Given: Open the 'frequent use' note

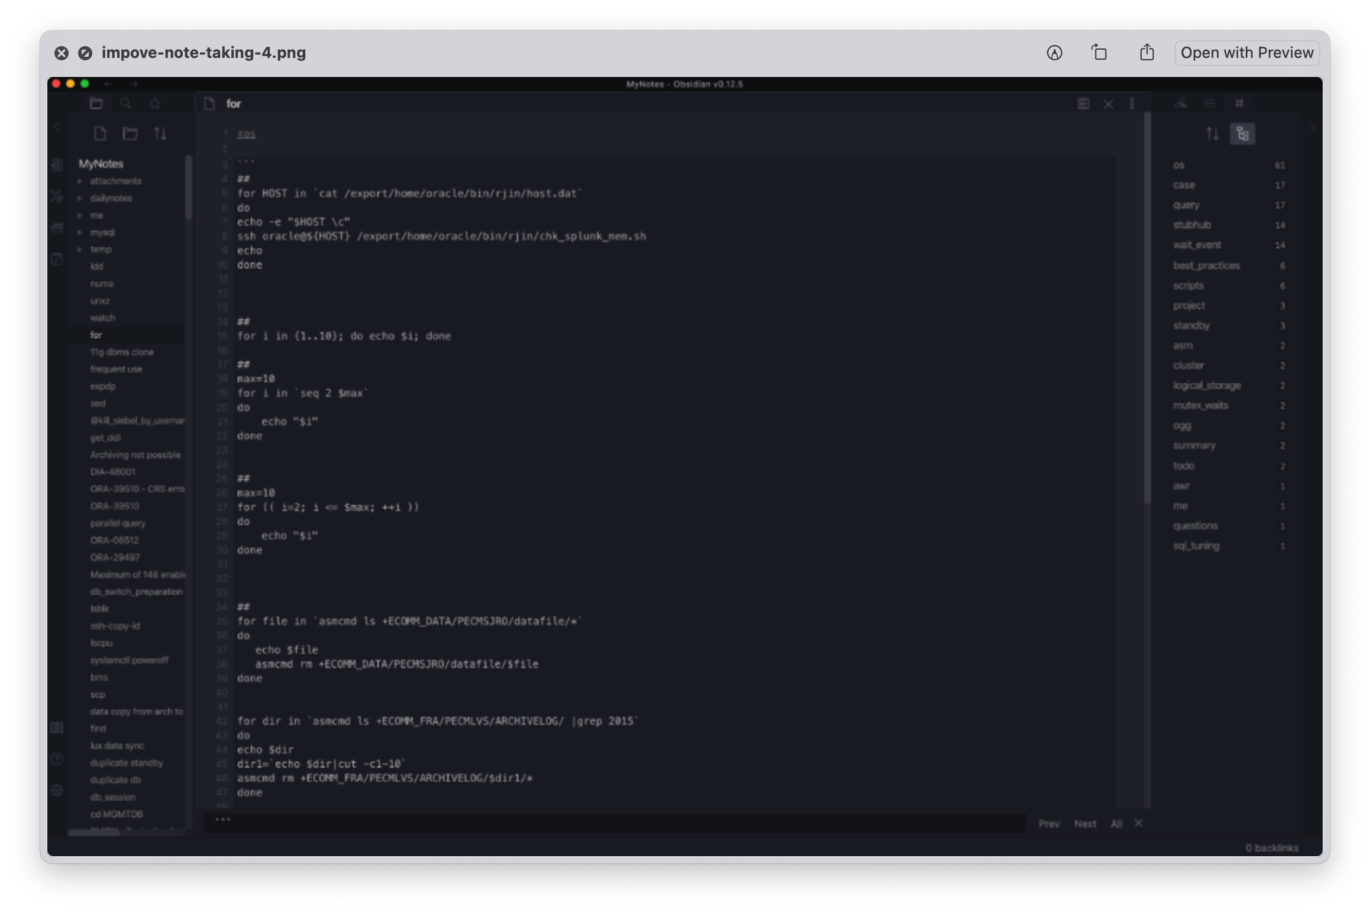Looking at the screenshot, I should point(116,369).
